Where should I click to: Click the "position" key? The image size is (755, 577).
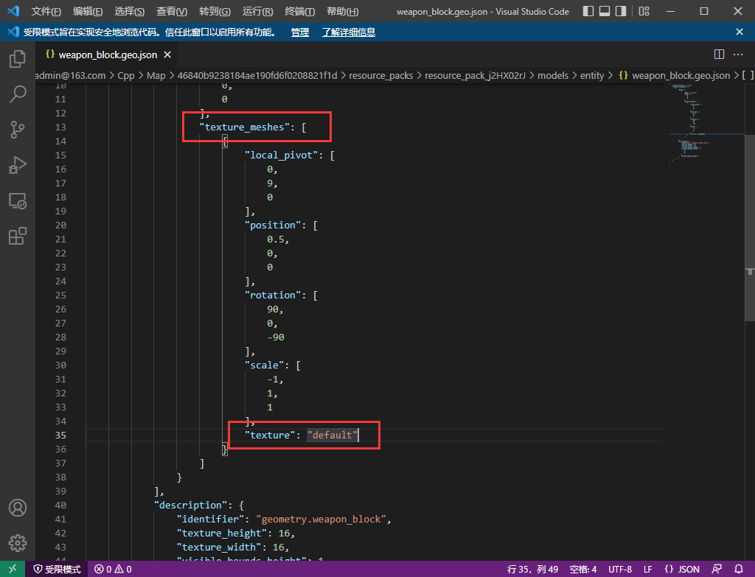click(x=273, y=225)
